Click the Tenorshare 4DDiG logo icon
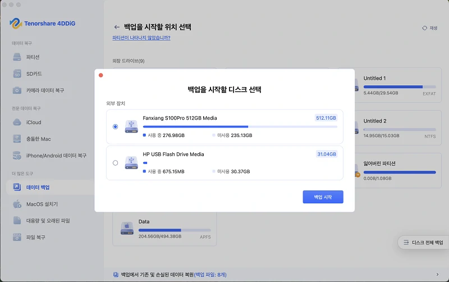The height and width of the screenshot is (282, 449). [16, 23]
